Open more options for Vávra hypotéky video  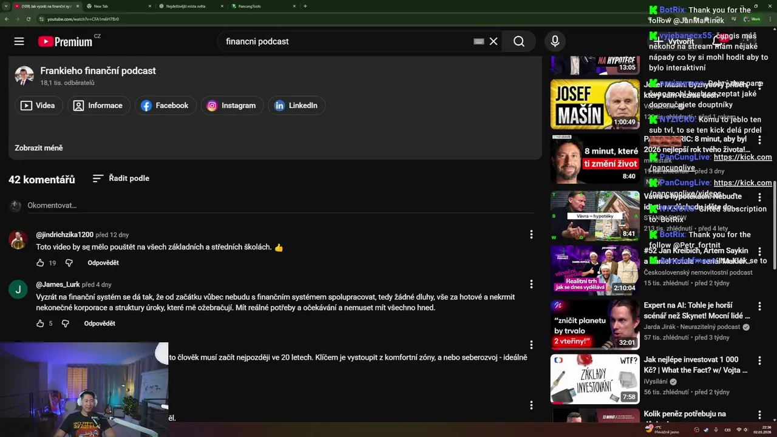point(759,197)
